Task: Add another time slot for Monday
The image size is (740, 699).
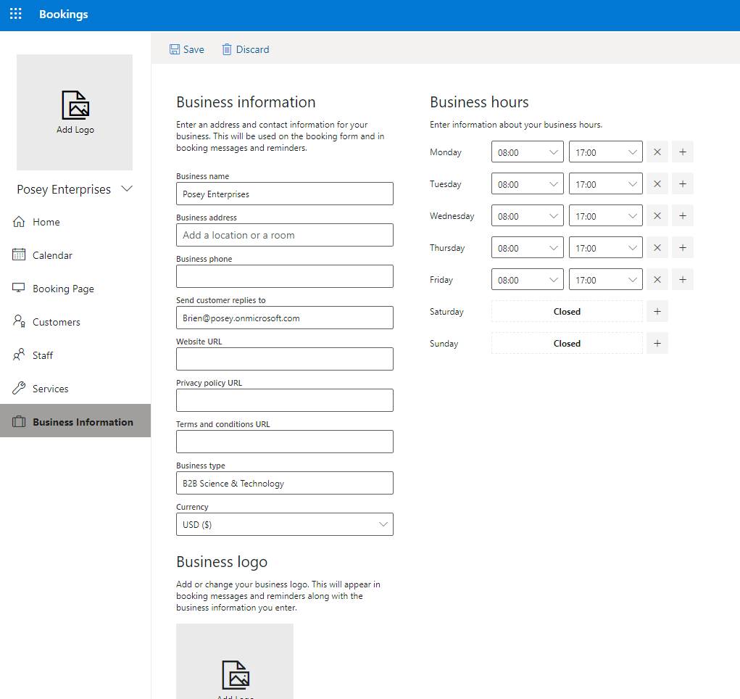Action: coord(683,152)
